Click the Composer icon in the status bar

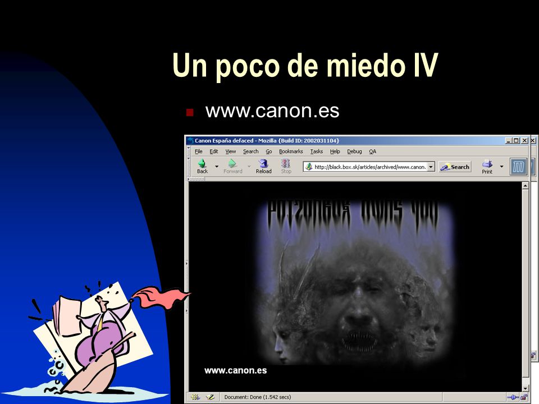tap(211, 397)
